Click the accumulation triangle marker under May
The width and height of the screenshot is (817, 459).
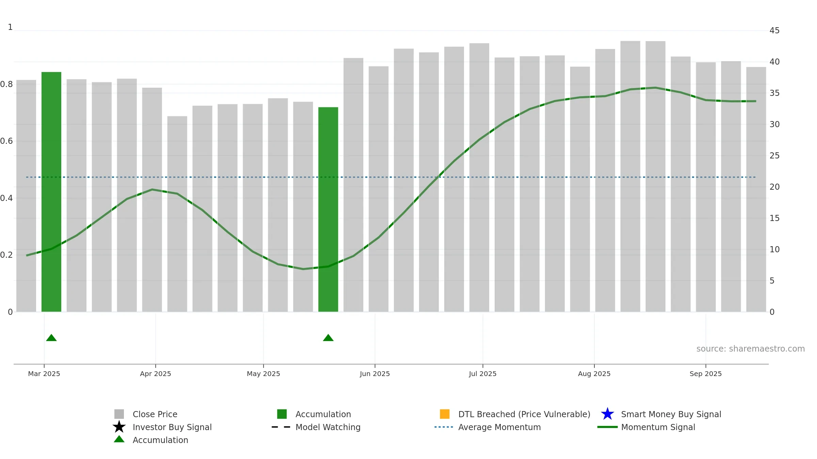328,338
